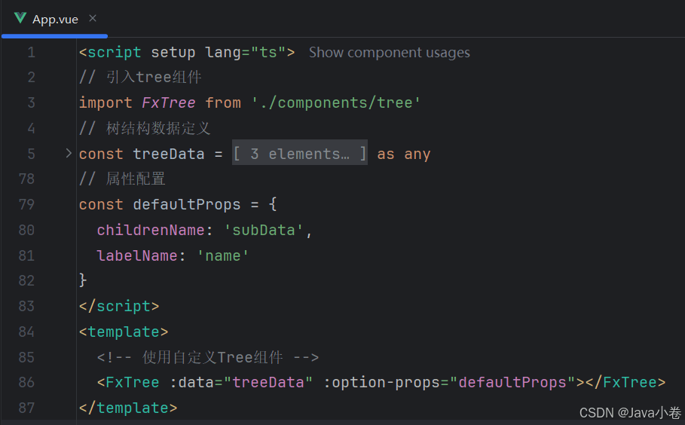Viewport: 685px width, 425px height.
Task: Click the '// 树结构数据定义' comment on line 4
Action: [x=145, y=128]
